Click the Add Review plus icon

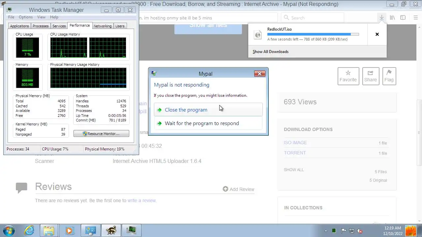click(226, 189)
